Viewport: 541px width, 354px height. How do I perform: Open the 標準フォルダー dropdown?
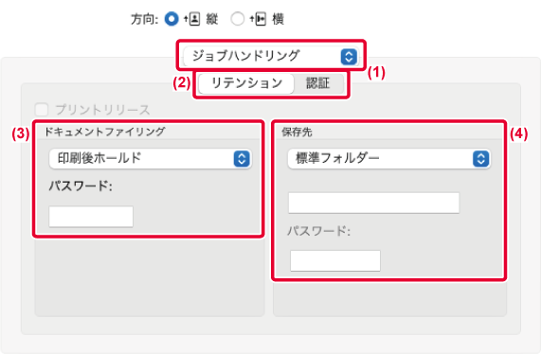click(x=388, y=159)
